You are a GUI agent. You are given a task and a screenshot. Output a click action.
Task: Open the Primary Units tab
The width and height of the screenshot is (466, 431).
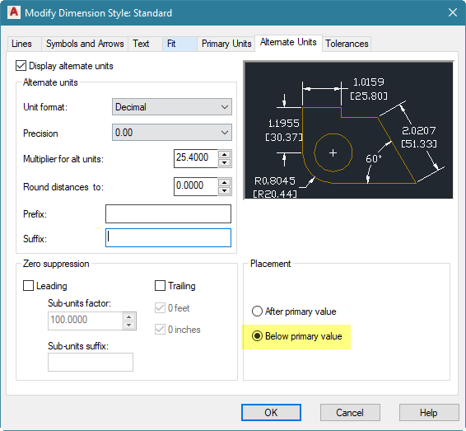(226, 44)
